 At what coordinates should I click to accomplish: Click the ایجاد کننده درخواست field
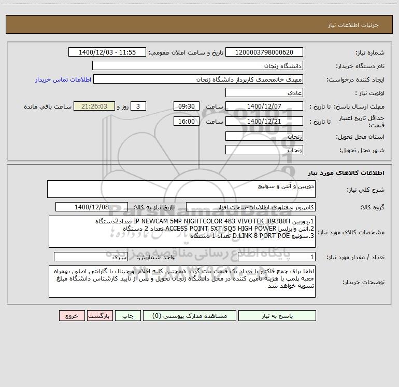[x=198, y=79]
